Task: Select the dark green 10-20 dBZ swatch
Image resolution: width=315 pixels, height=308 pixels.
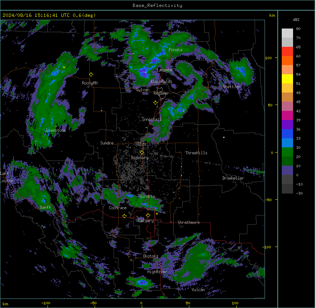Action: pyautogui.click(x=287, y=161)
